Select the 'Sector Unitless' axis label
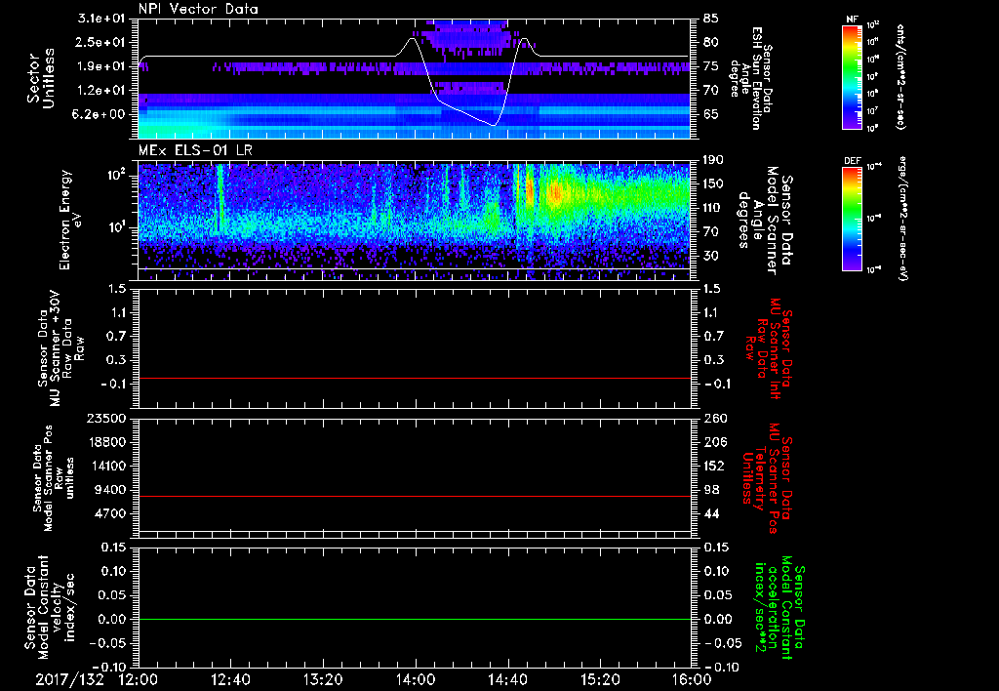This screenshot has width=999, height=691. click(41, 78)
